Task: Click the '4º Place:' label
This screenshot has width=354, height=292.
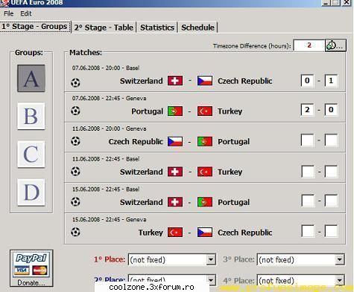Action: (x=238, y=281)
